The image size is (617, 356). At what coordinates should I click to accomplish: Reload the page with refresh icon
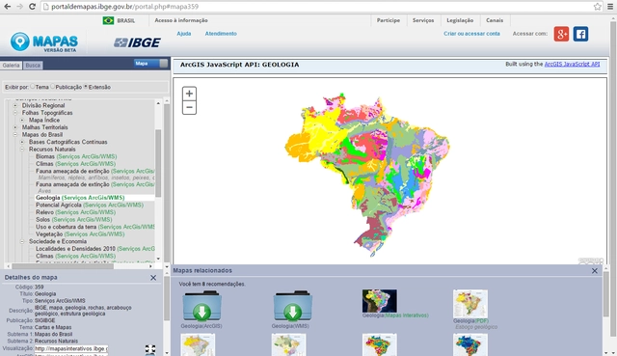click(x=32, y=7)
